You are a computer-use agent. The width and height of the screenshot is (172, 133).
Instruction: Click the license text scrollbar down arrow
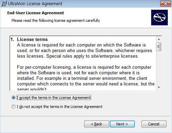(159, 88)
